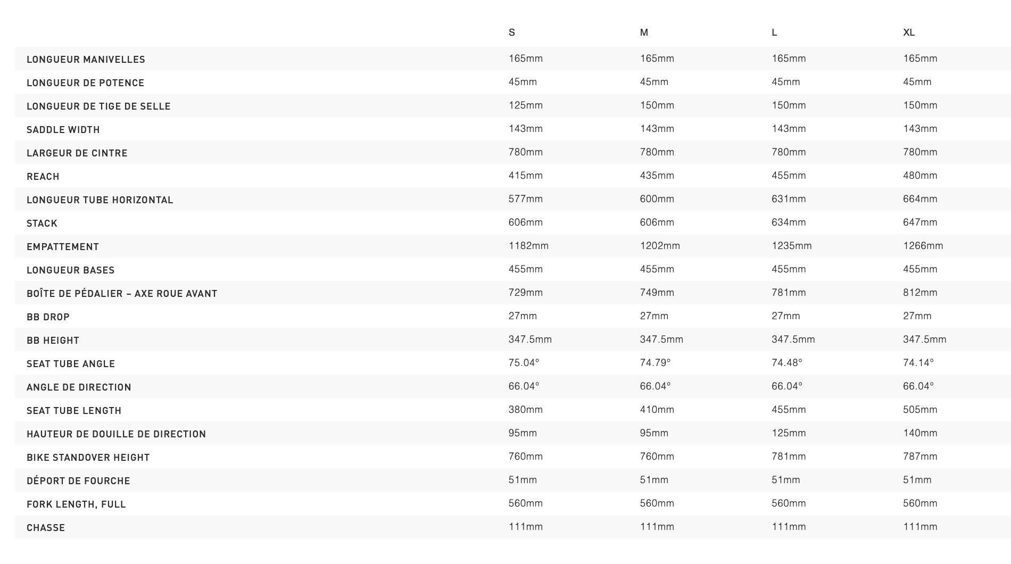Click the Chasse row label
The height and width of the screenshot is (564, 1011).
(x=46, y=528)
